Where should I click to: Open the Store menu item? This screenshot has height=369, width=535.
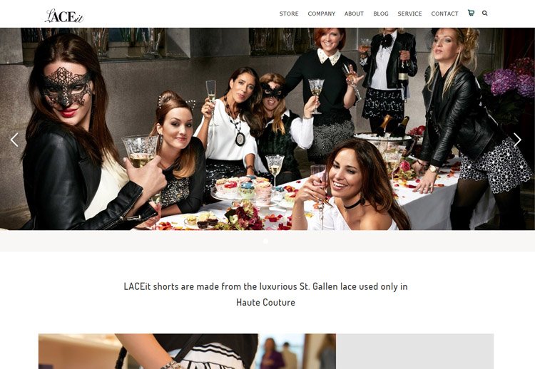[289, 14]
